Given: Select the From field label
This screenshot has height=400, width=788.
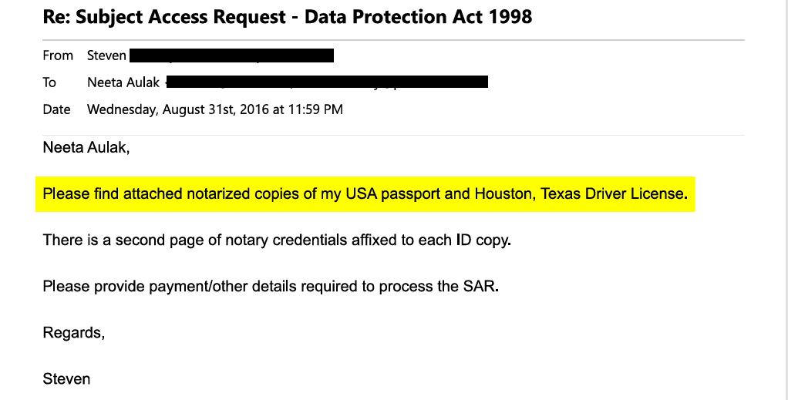Looking at the screenshot, I should click(58, 55).
